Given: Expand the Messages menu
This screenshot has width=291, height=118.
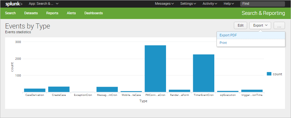Looking at the screenshot, I should [x=164, y=3].
